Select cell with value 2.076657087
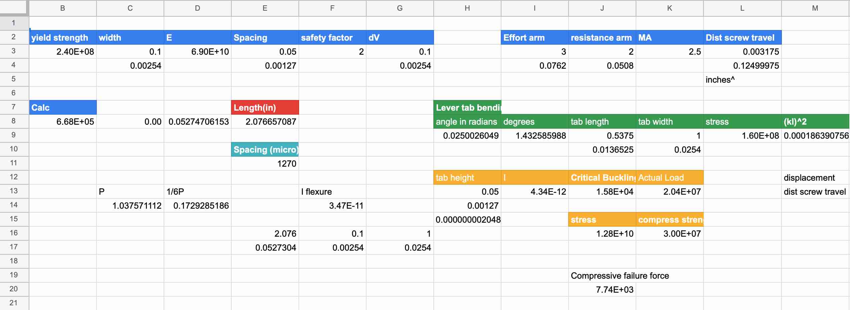The height and width of the screenshot is (310, 850). (x=265, y=122)
